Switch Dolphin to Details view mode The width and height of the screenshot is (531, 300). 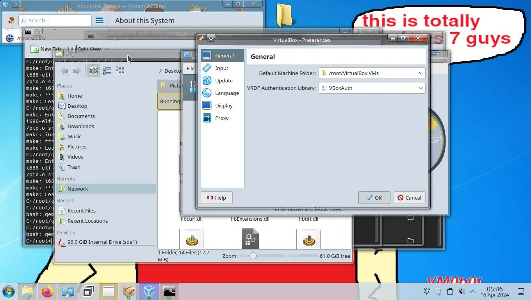pyautogui.click(x=120, y=71)
